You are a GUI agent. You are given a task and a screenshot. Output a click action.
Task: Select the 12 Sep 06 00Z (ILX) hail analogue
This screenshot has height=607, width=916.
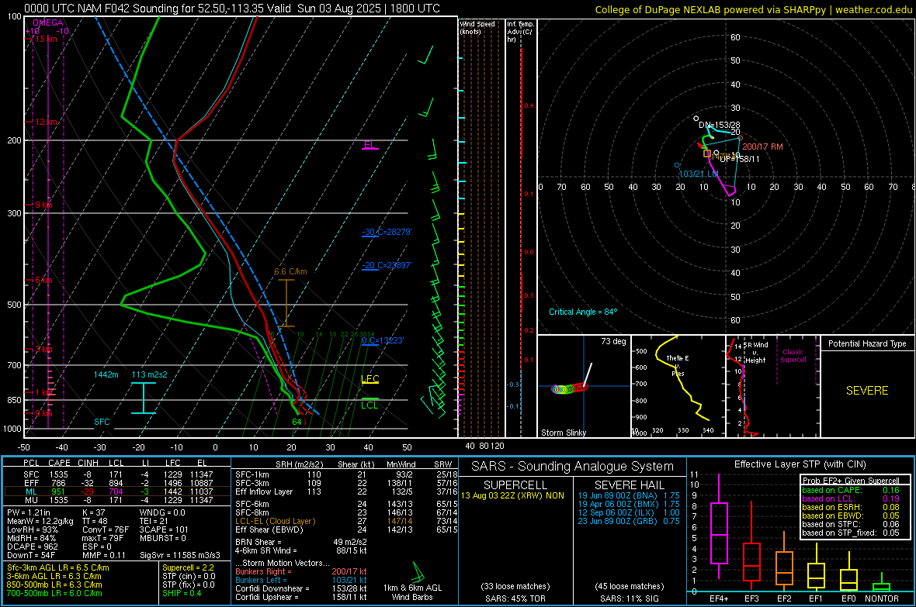[x=629, y=512]
